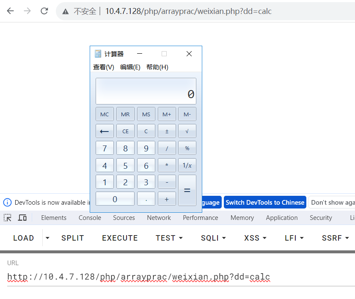The image size is (355, 299).
Task: Open the 帮助(H) menu in calculator
Action: click(157, 67)
